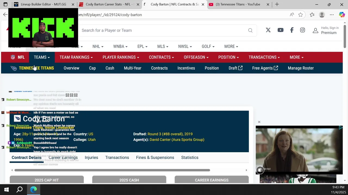This screenshot has width=348, height=195.
Task: Open Titans Cap page
Action: click(x=92, y=68)
